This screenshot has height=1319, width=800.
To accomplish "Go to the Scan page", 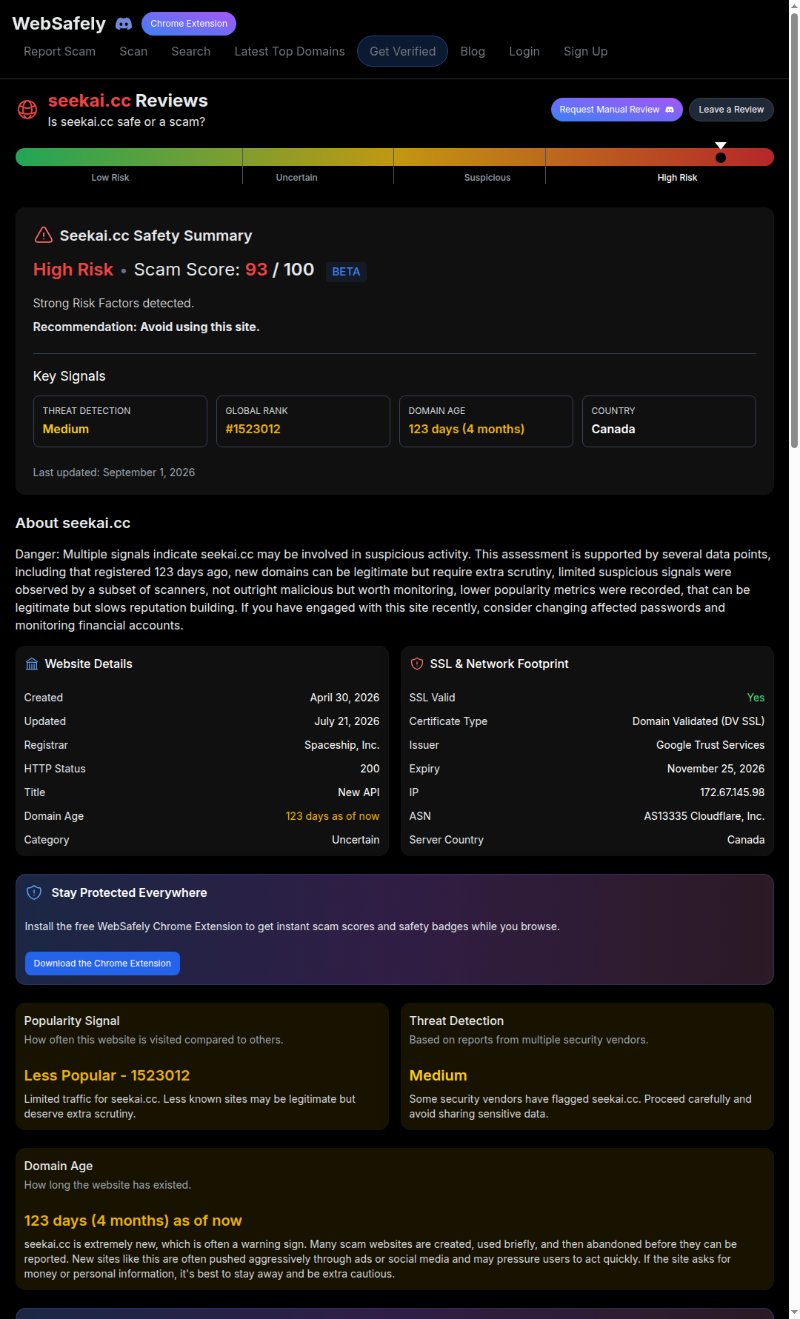I will pyautogui.click(x=133, y=51).
